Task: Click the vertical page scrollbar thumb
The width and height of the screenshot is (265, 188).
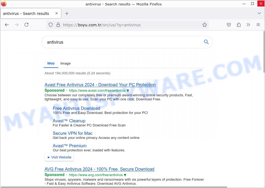Action: coord(264,52)
